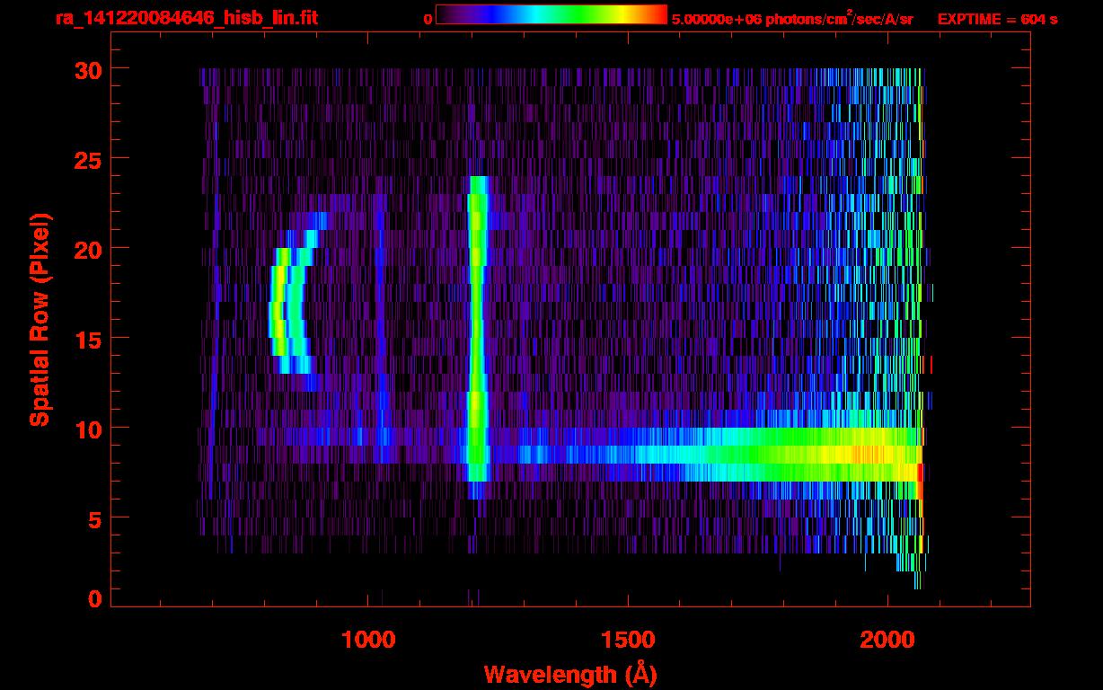Click the x-axis tick label 1000

pyautogui.click(x=368, y=640)
